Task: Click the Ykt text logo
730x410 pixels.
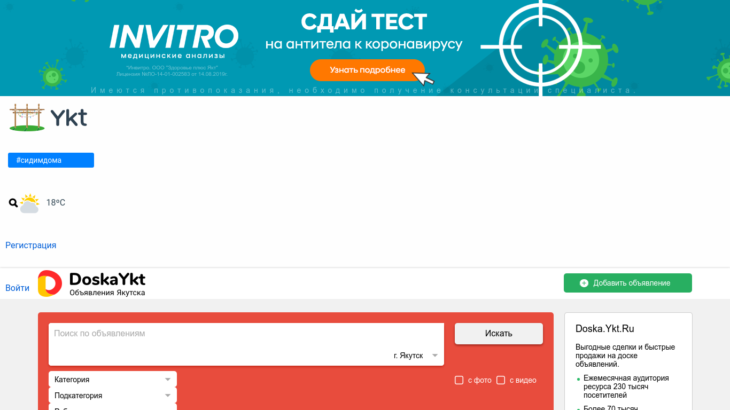Action: point(69,117)
